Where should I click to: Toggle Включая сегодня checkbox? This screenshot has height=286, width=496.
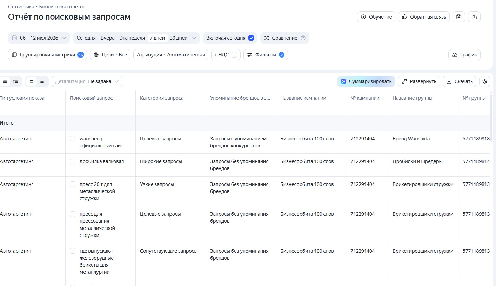point(251,38)
